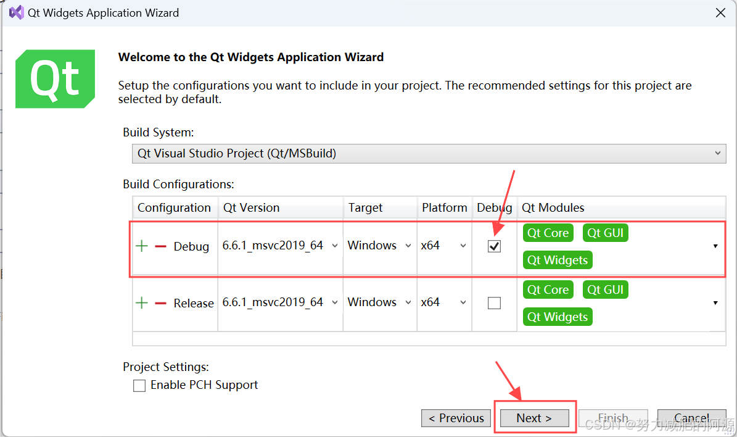
Task: Click the Debug column header
Action: [495, 208]
